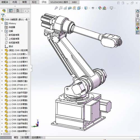Expand the History folder node

pos(2,23)
